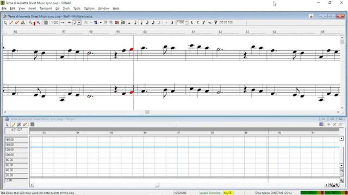
Task: Select the freehand Draw tool in Tempo view
Action: tap(19, 125)
